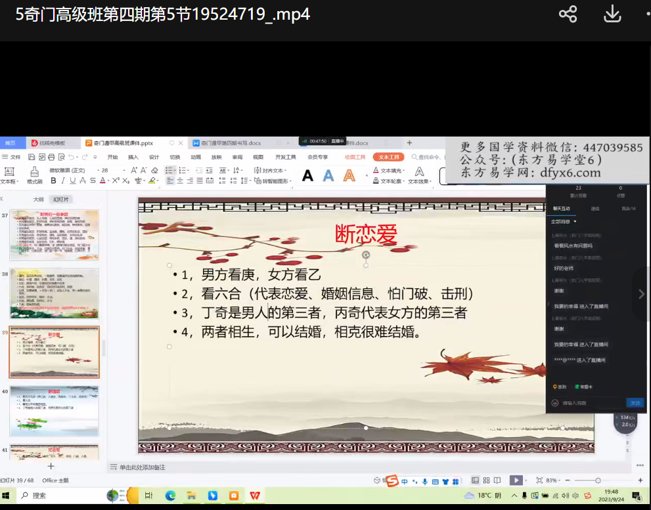Image resolution: width=651 pixels, height=510 pixels.
Task: Select slide 40 thumbnail in the panel
Action: pyautogui.click(x=54, y=411)
